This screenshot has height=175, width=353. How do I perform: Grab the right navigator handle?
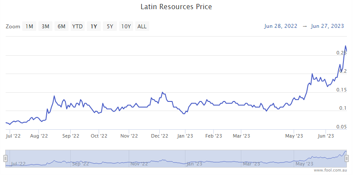347,158
